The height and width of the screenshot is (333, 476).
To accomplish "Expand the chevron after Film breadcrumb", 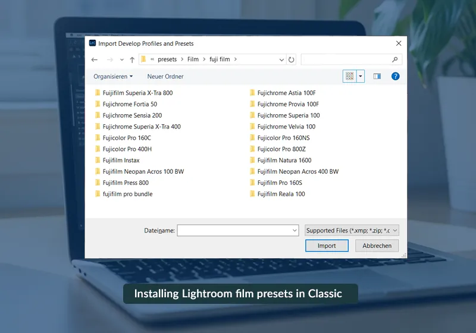I will click(204, 59).
